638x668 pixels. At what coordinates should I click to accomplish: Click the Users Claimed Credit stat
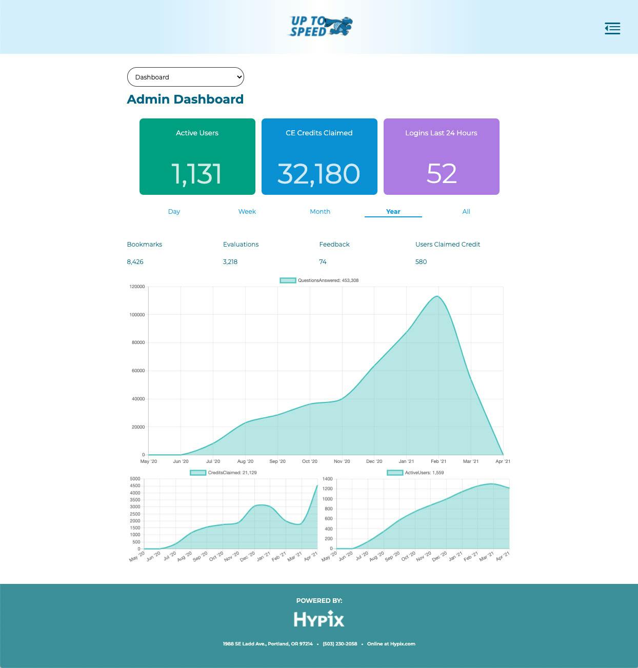click(x=448, y=245)
